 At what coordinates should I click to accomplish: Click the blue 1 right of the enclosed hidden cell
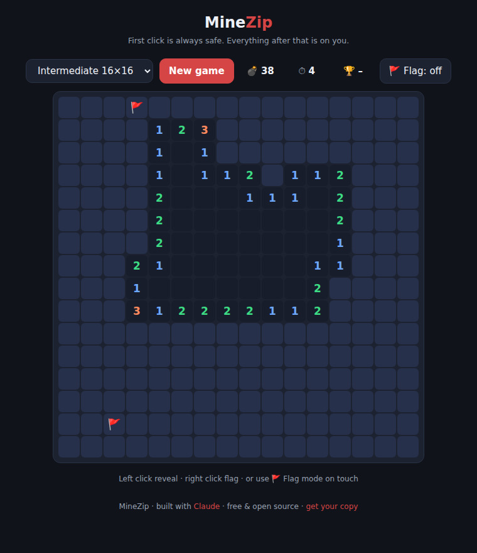pos(295,175)
